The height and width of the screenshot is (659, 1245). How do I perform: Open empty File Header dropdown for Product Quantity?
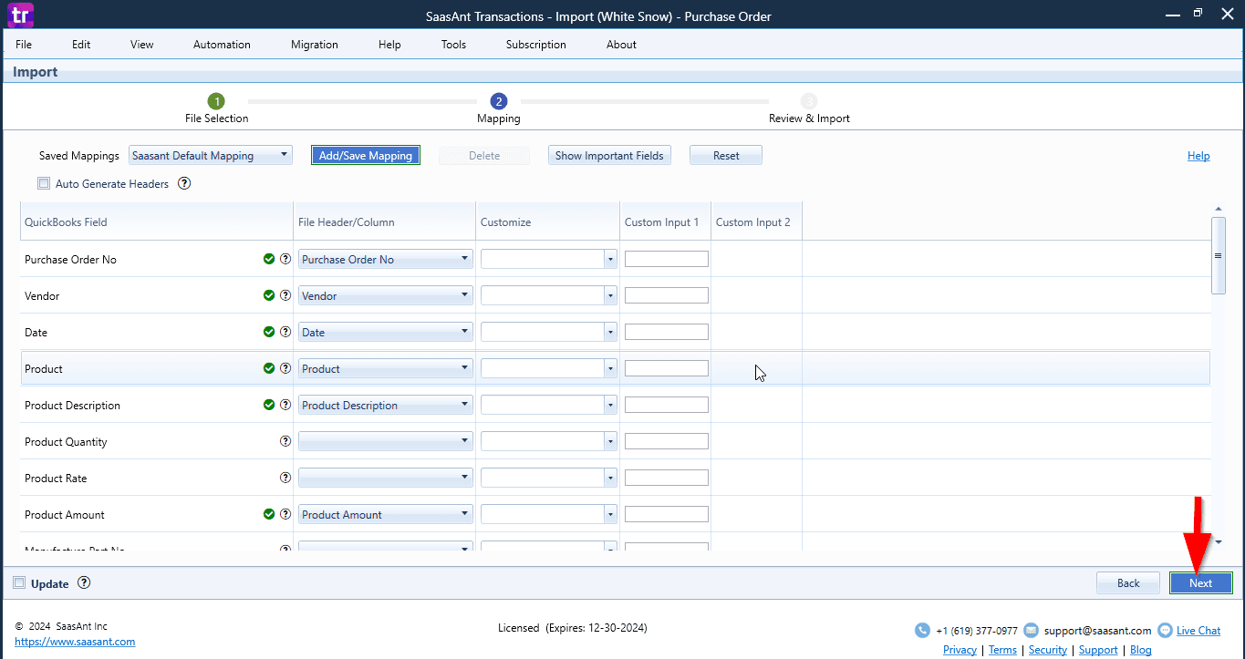pos(386,441)
